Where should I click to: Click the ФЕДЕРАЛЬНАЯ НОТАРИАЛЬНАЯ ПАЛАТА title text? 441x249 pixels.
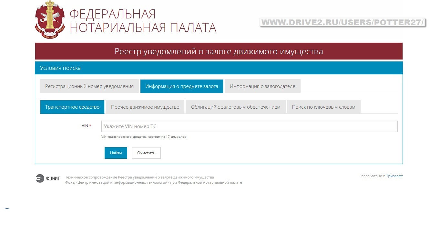(x=143, y=21)
